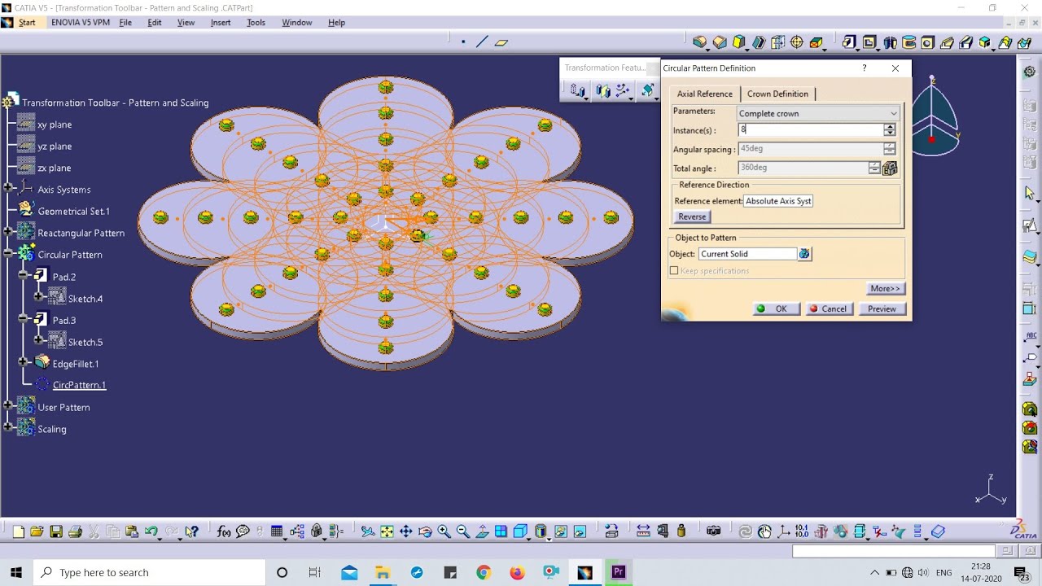Click the New document icon
Viewport: 1042px width, 586px height.
18,531
